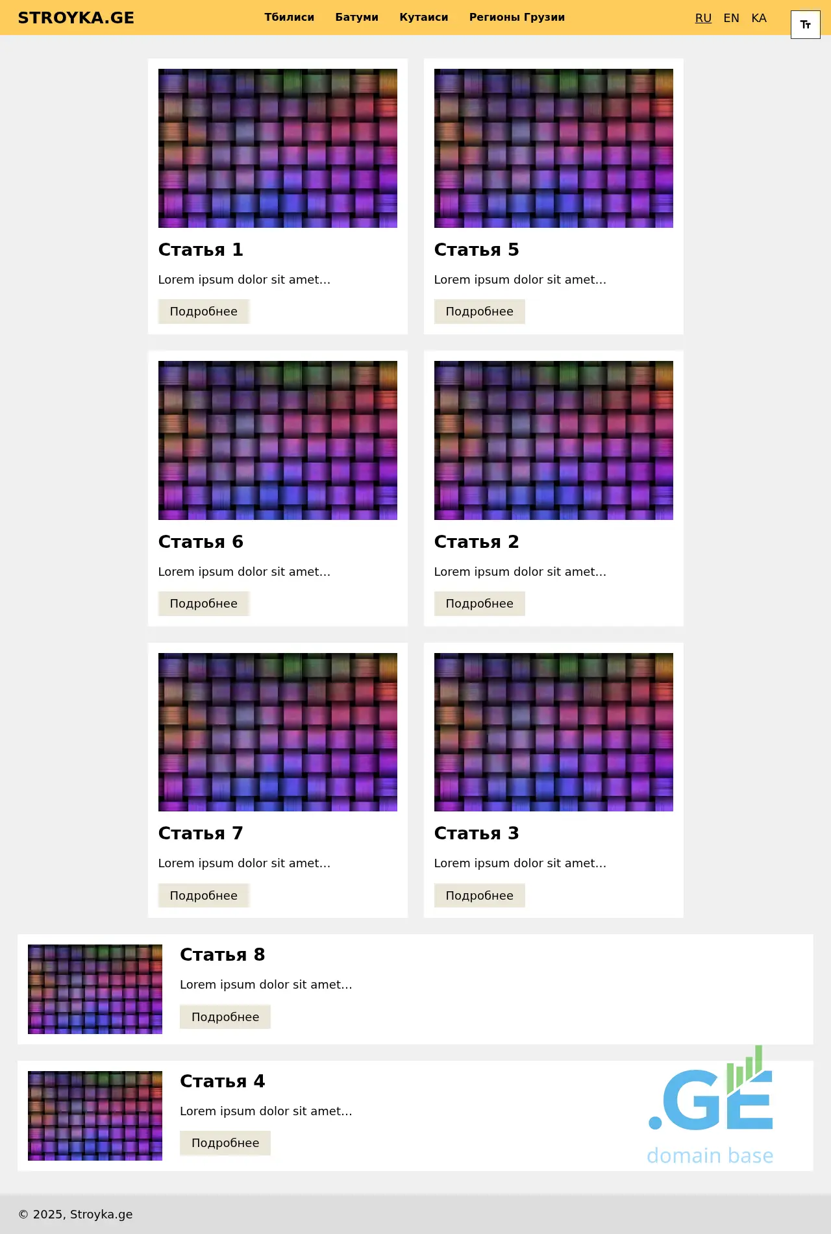Open Регионы Грузии in the navigation
The image size is (831, 1234).
pyautogui.click(x=517, y=18)
